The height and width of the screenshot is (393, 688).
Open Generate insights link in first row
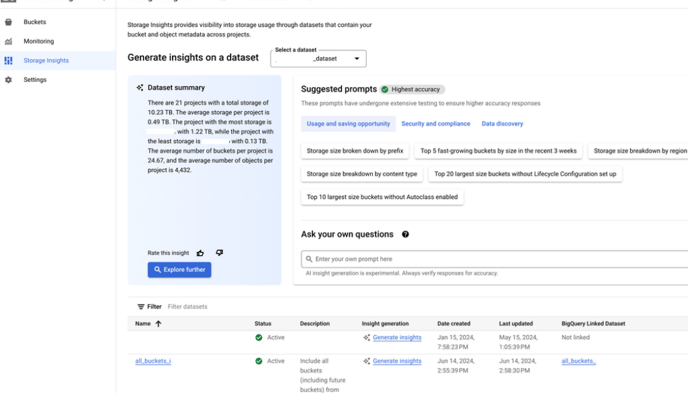(397, 338)
